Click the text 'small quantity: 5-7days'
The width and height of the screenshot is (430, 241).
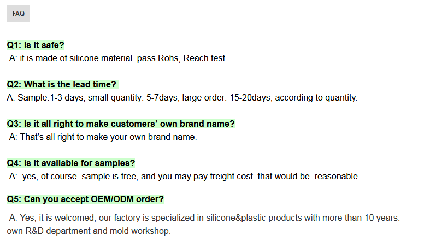133,98
